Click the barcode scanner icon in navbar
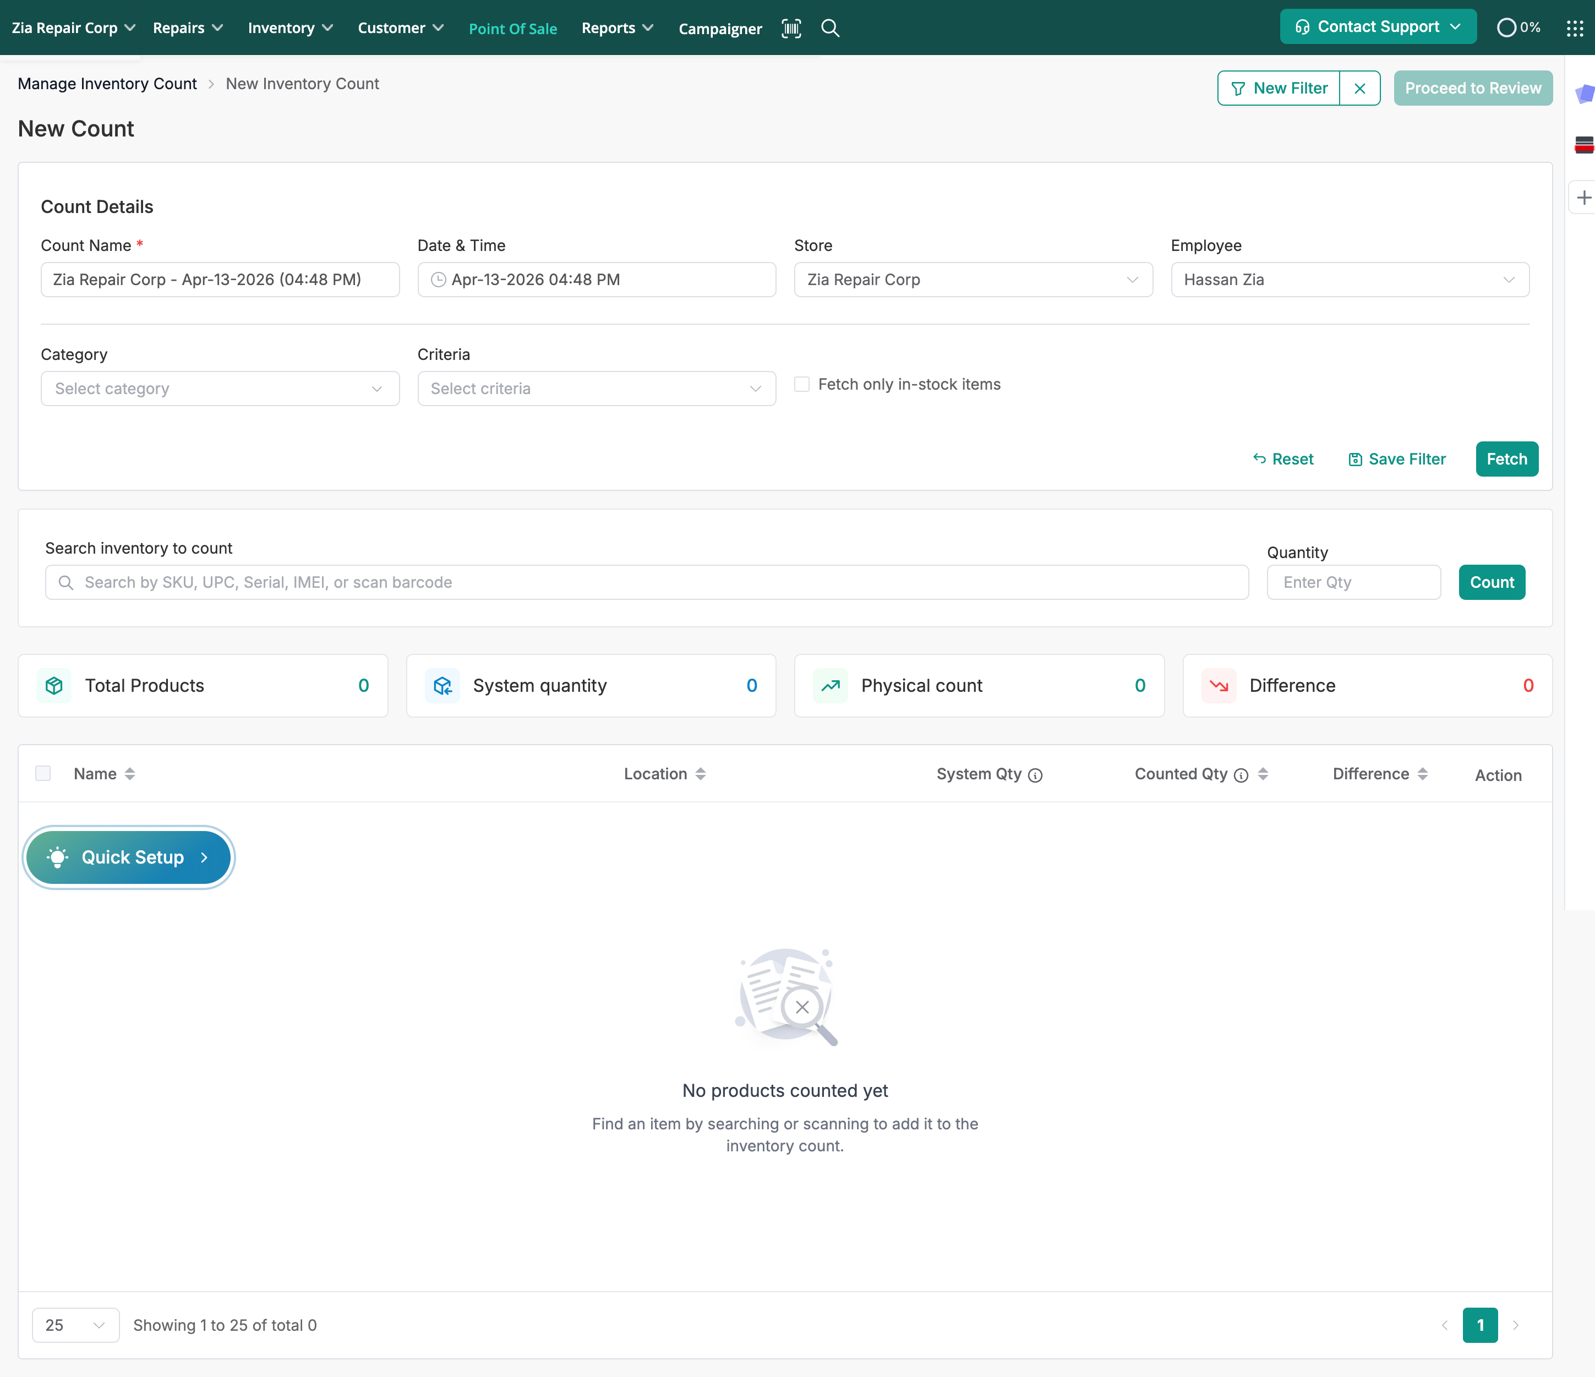Screen dimensions: 1595x1377 [790, 29]
